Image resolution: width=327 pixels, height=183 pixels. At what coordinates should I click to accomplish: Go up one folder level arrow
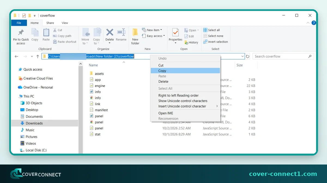[38, 56]
